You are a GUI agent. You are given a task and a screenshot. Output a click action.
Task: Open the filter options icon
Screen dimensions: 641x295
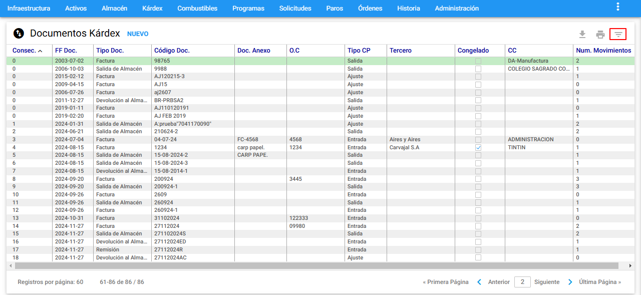coord(618,34)
